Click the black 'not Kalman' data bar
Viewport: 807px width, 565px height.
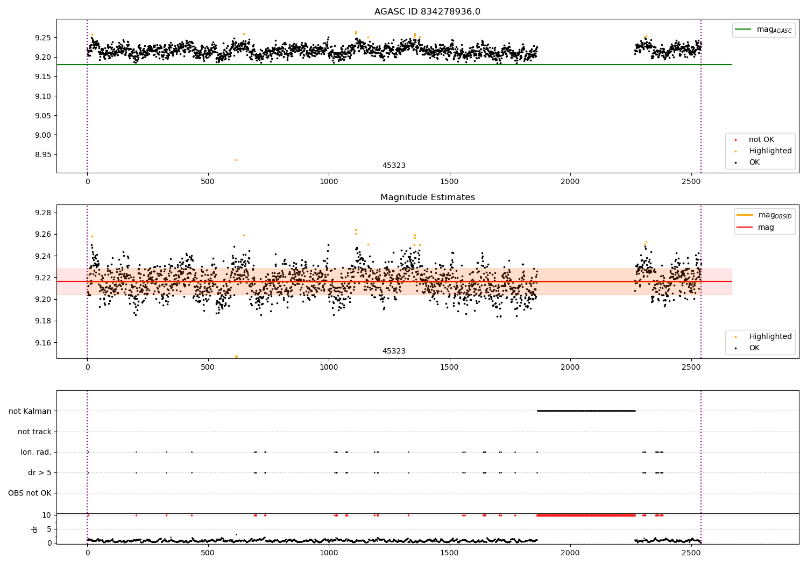586,411
